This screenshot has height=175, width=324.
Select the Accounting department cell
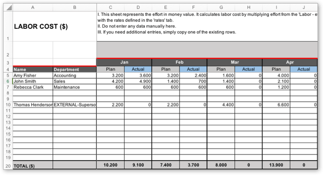(75, 75)
